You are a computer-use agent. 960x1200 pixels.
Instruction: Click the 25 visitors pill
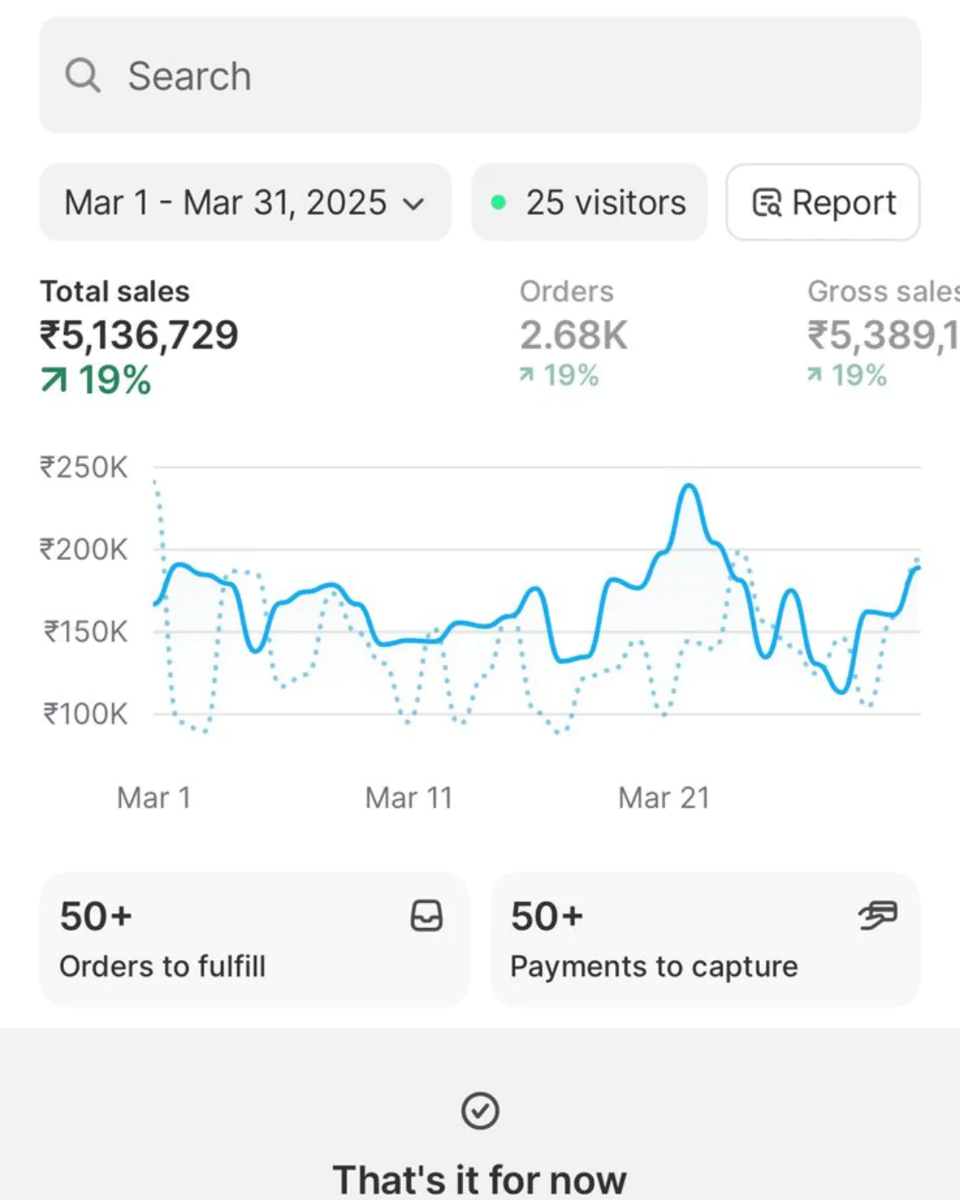pos(588,203)
